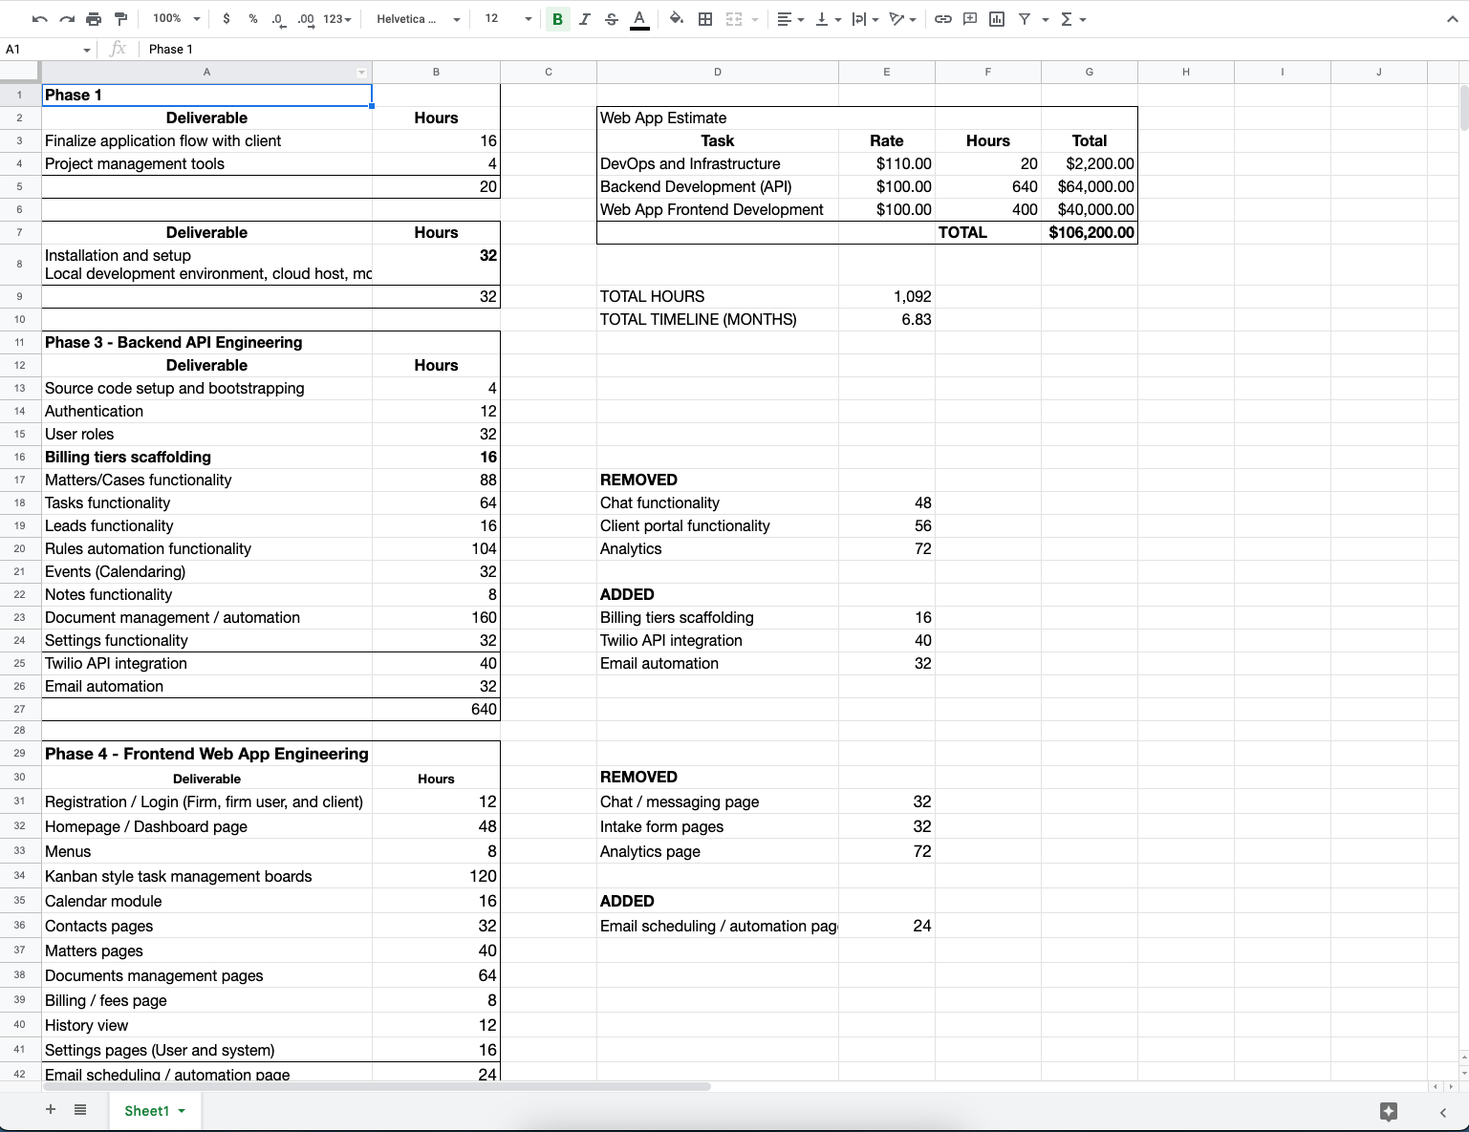Image resolution: width=1469 pixels, height=1132 pixels.
Task: Open the text color picker
Action: point(639,19)
